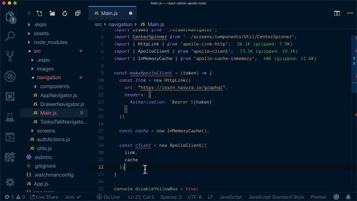This screenshot has width=357, height=201.
Task: Refresh the Explorer file tree
Action: (65, 13)
